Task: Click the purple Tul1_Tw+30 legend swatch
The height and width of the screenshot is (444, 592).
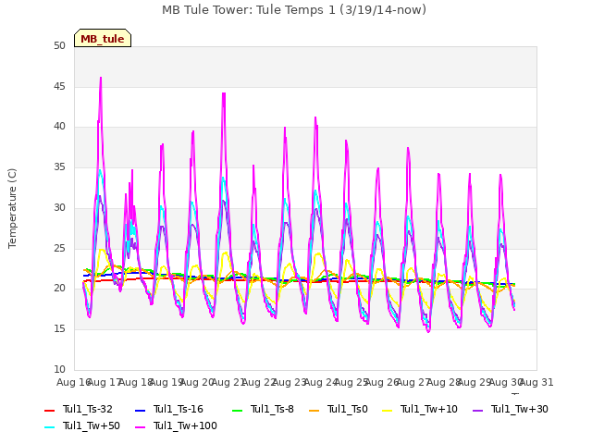Action: [477, 411]
